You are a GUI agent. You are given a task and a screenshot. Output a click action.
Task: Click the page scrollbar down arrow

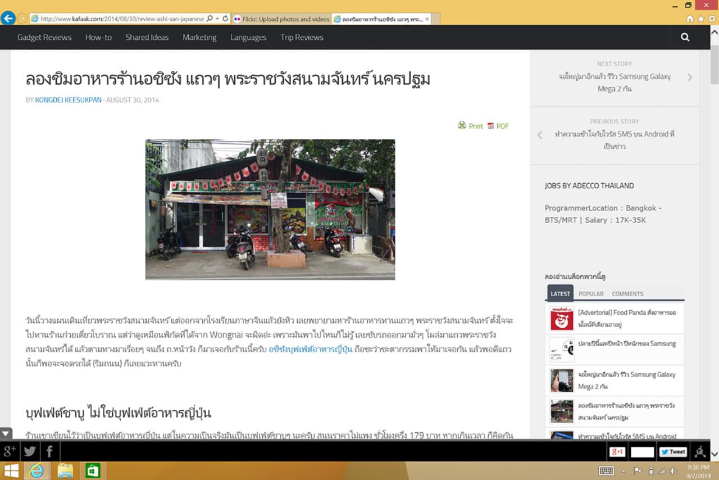(x=714, y=454)
